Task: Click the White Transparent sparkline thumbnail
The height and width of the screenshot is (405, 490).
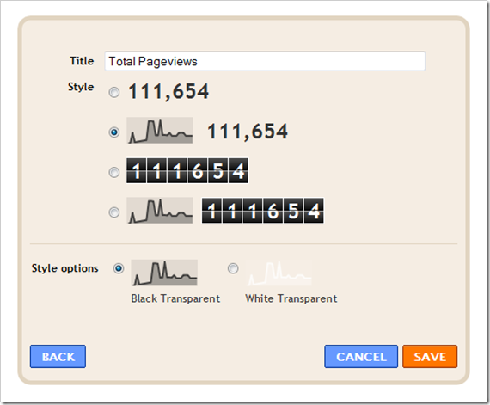Action: point(279,273)
